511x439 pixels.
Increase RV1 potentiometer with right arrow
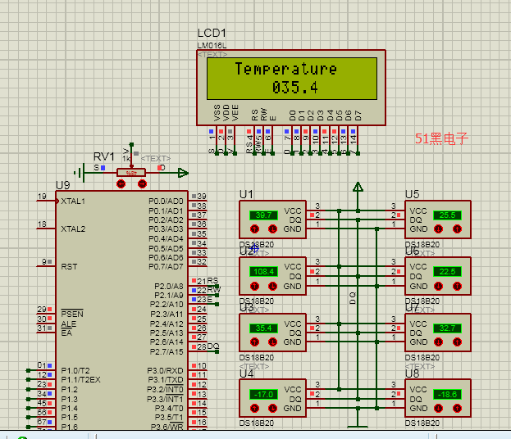(142, 184)
